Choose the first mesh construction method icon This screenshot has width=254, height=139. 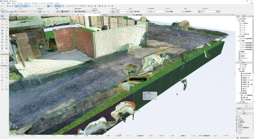(x=40, y=11)
